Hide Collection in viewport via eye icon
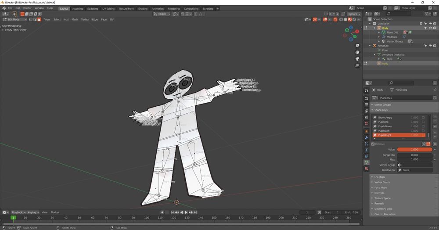 pyautogui.click(x=430, y=24)
